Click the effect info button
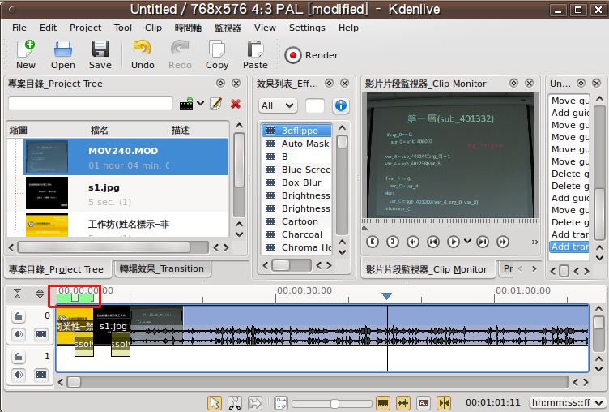Viewport: 609px width, 412px height. click(341, 105)
